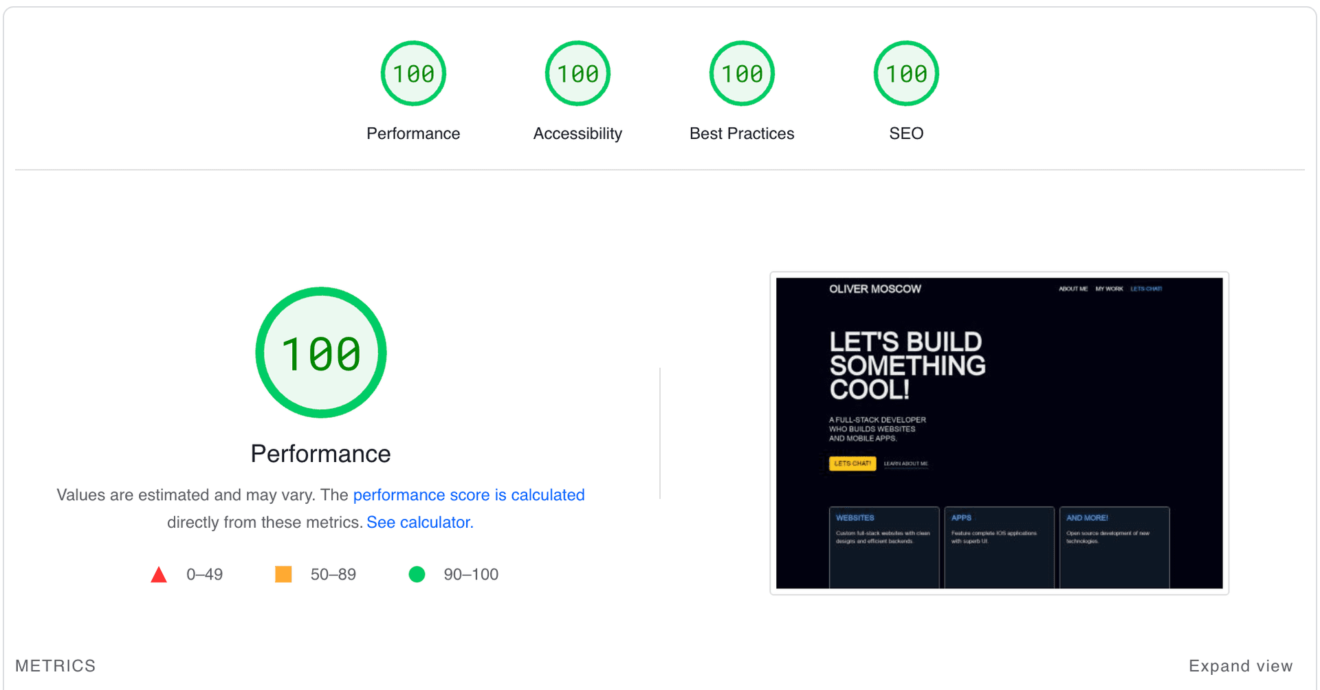Jump to the Best Practices category label
This screenshot has height=690, width=1320.
coord(742,133)
